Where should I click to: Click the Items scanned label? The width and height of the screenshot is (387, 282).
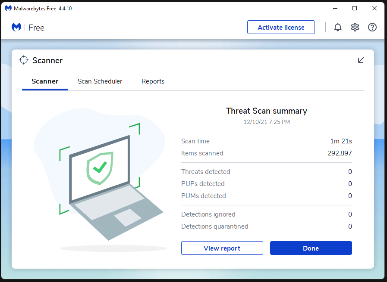coord(202,153)
